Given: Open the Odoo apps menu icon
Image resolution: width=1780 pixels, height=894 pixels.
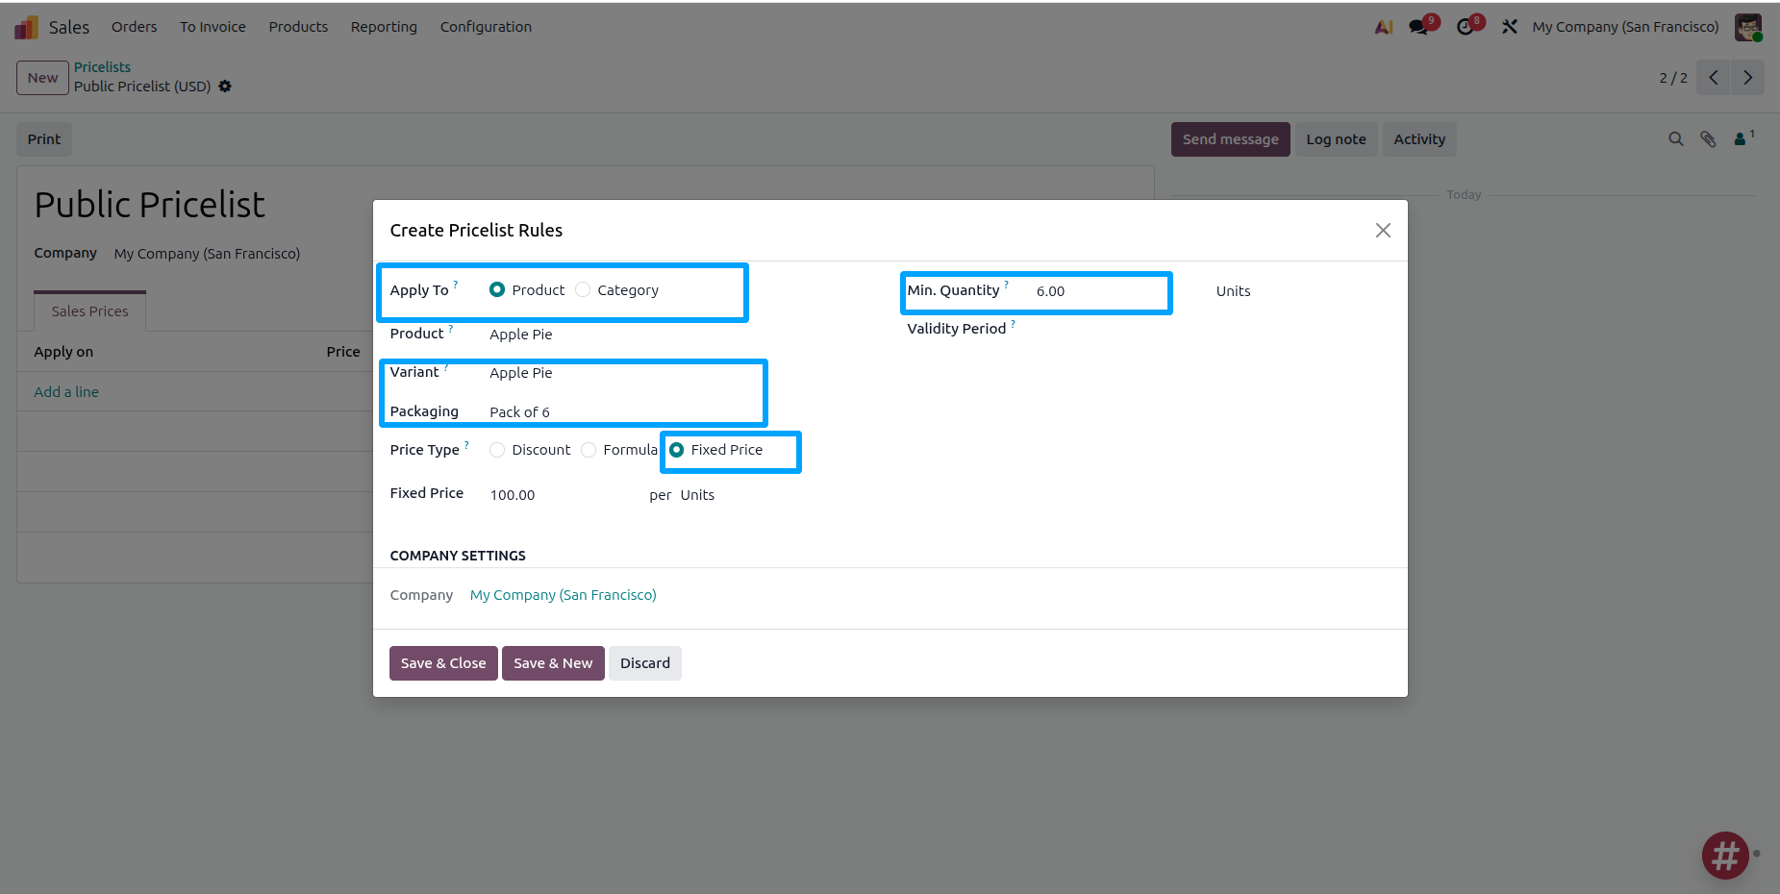Looking at the screenshot, I should pos(25,26).
